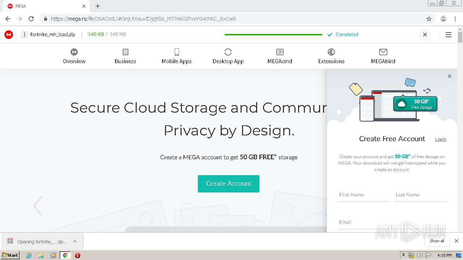The height and width of the screenshot is (260, 463).
Task: Open MEGAcmd page
Action: 280,56
